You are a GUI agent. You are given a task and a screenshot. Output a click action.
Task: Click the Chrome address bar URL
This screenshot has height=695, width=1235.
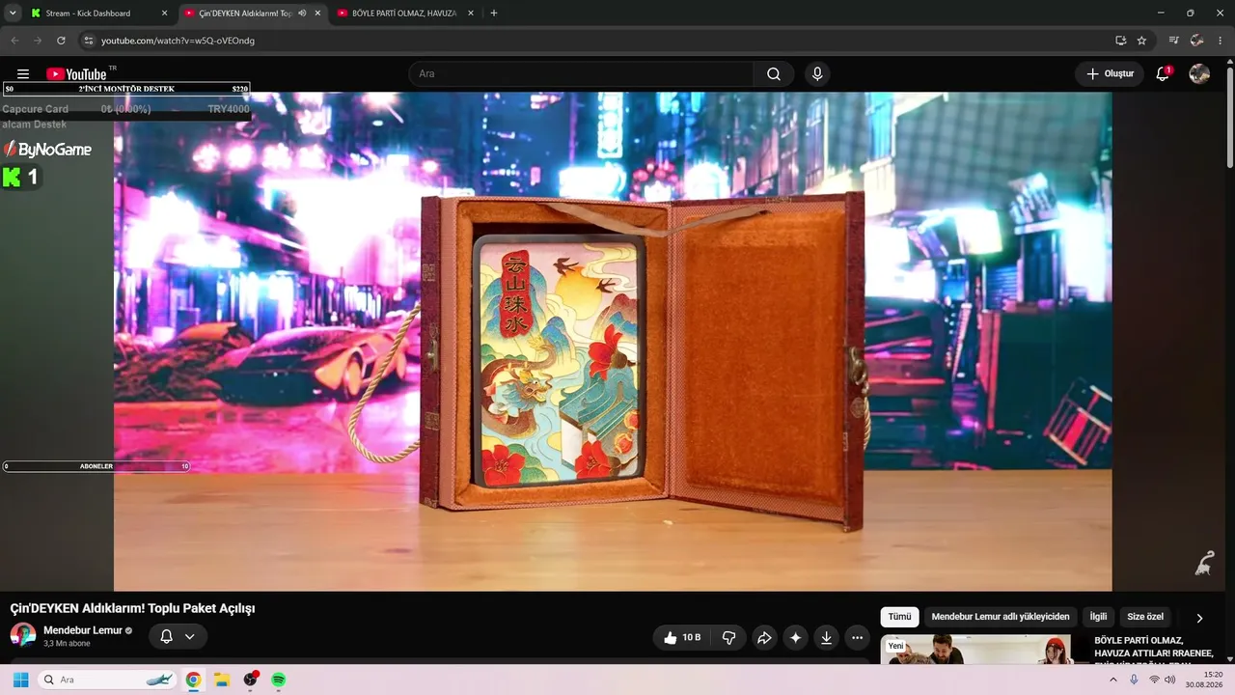coord(178,41)
